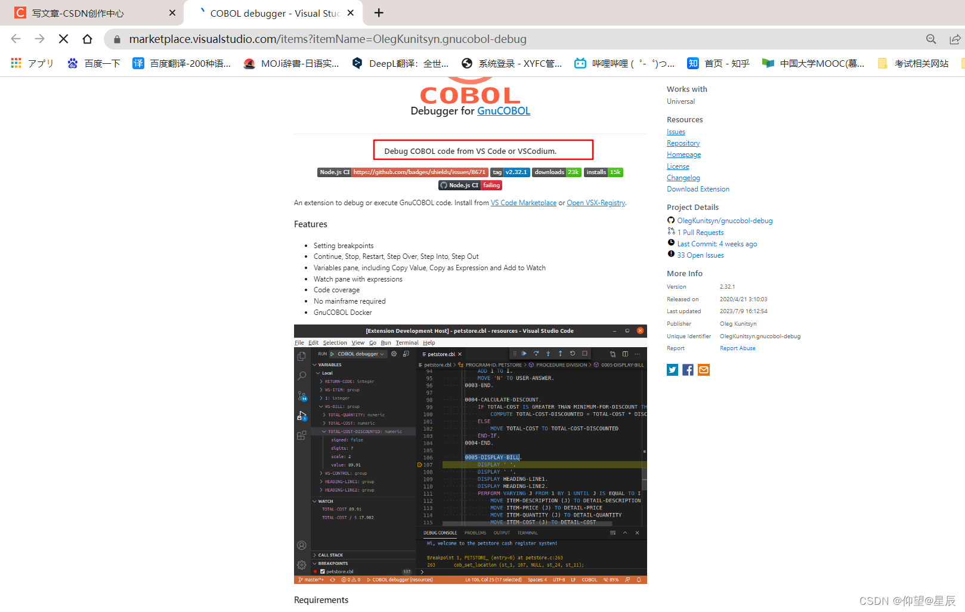This screenshot has width=965, height=612.
Task: Open Source Control icon showing 14 changes
Action: 302,395
